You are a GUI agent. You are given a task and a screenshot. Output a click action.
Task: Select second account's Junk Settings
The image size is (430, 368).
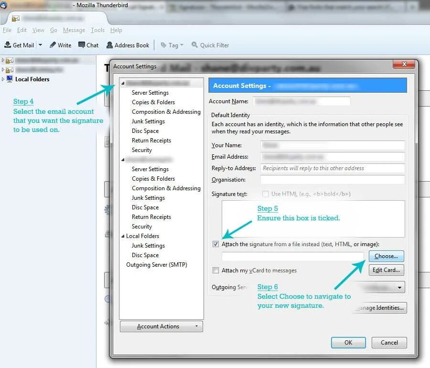tap(149, 198)
